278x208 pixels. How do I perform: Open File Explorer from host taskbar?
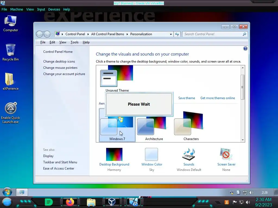coord(91,202)
